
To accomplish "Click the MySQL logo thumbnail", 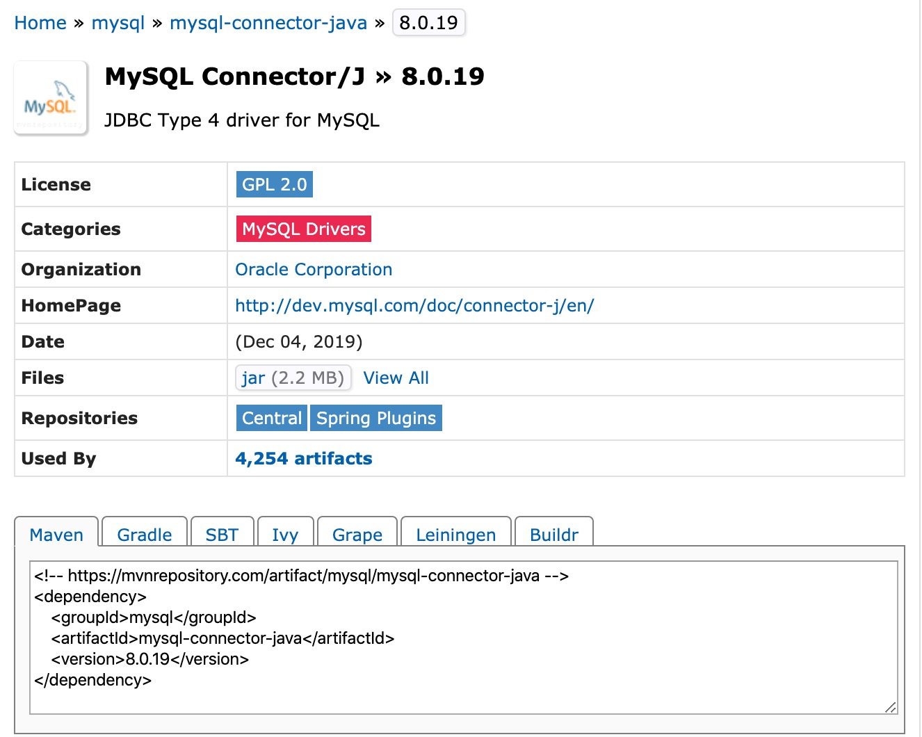I will click(x=51, y=98).
